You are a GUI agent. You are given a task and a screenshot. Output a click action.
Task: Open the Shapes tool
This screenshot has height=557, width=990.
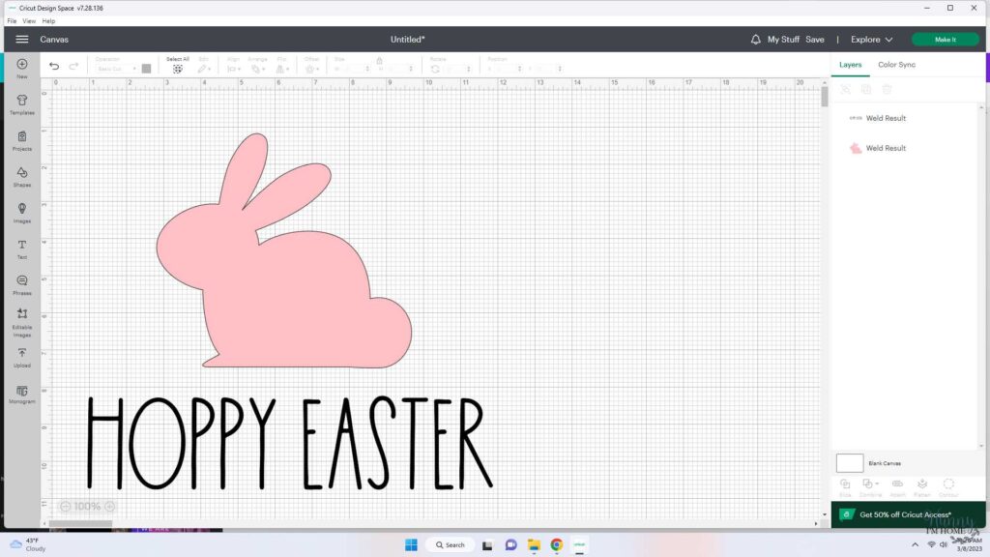pyautogui.click(x=22, y=176)
